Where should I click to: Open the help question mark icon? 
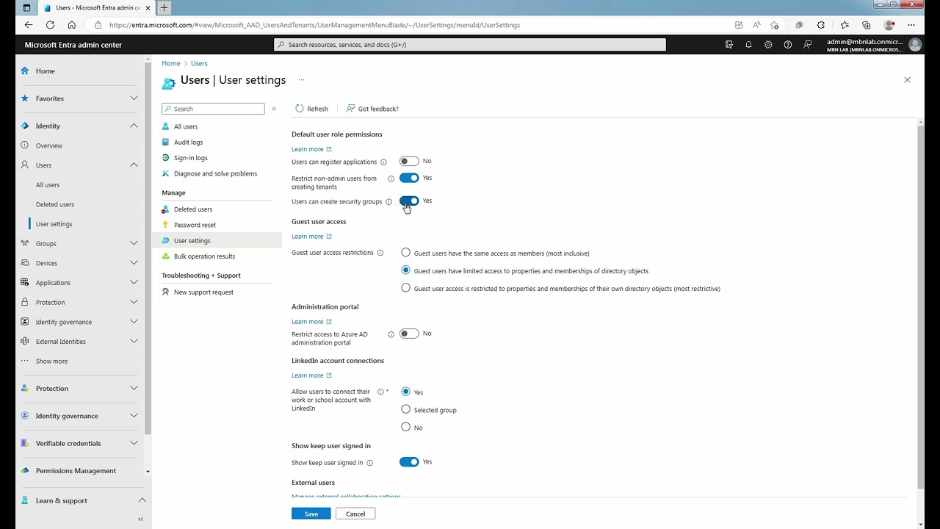[x=788, y=45]
